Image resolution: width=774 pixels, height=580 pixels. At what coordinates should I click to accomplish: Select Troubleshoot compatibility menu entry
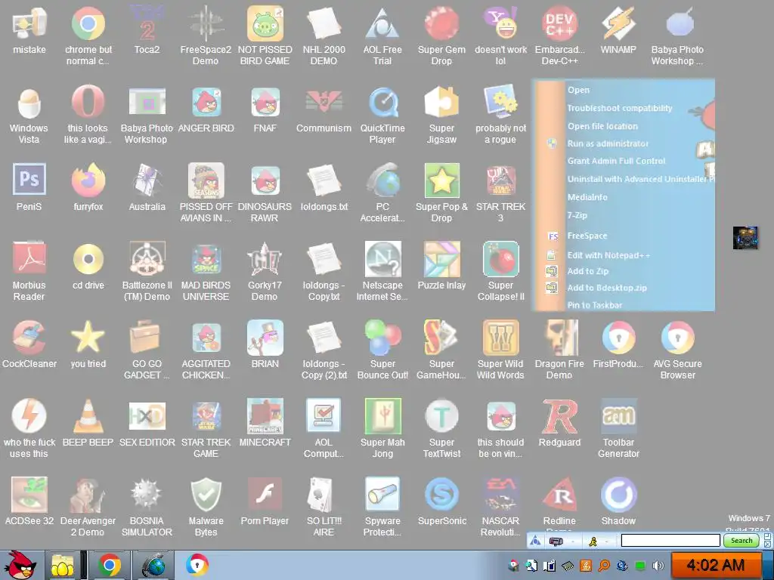620,108
